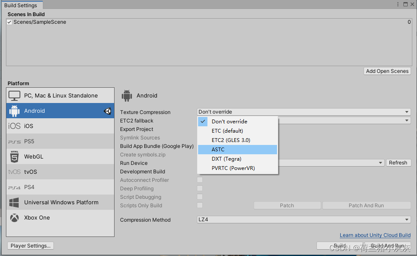Click the Texture Compression label

pyautogui.click(x=145, y=112)
